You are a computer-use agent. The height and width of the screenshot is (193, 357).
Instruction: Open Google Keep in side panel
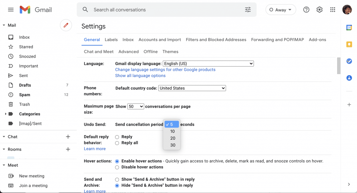(x=349, y=44)
